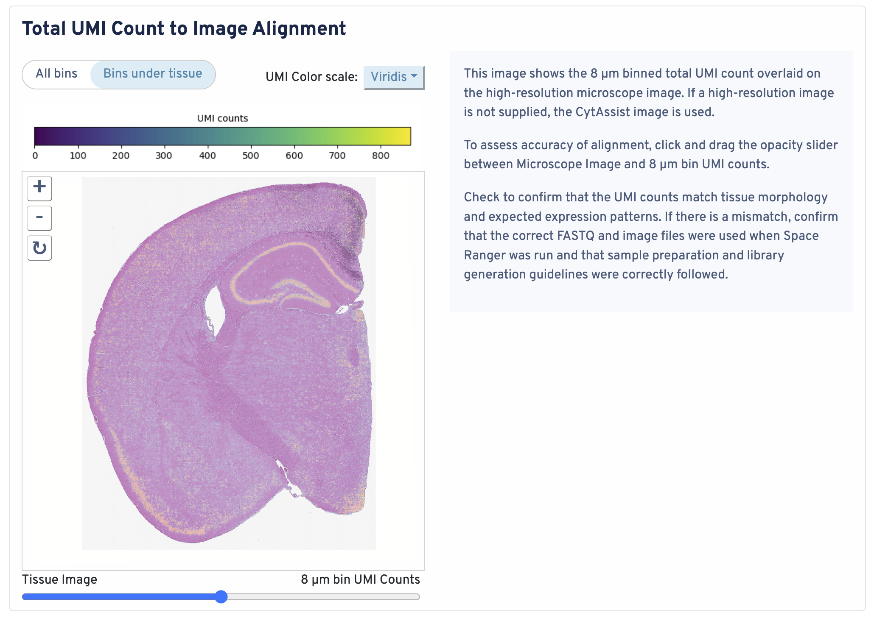This screenshot has height=618, width=874.
Task: Click the UMI counts color bar at 800
Action: click(x=381, y=136)
